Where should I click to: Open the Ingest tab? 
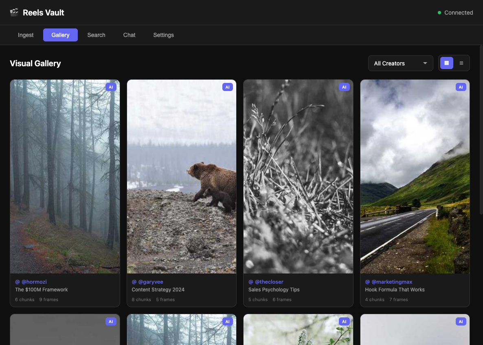[26, 35]
